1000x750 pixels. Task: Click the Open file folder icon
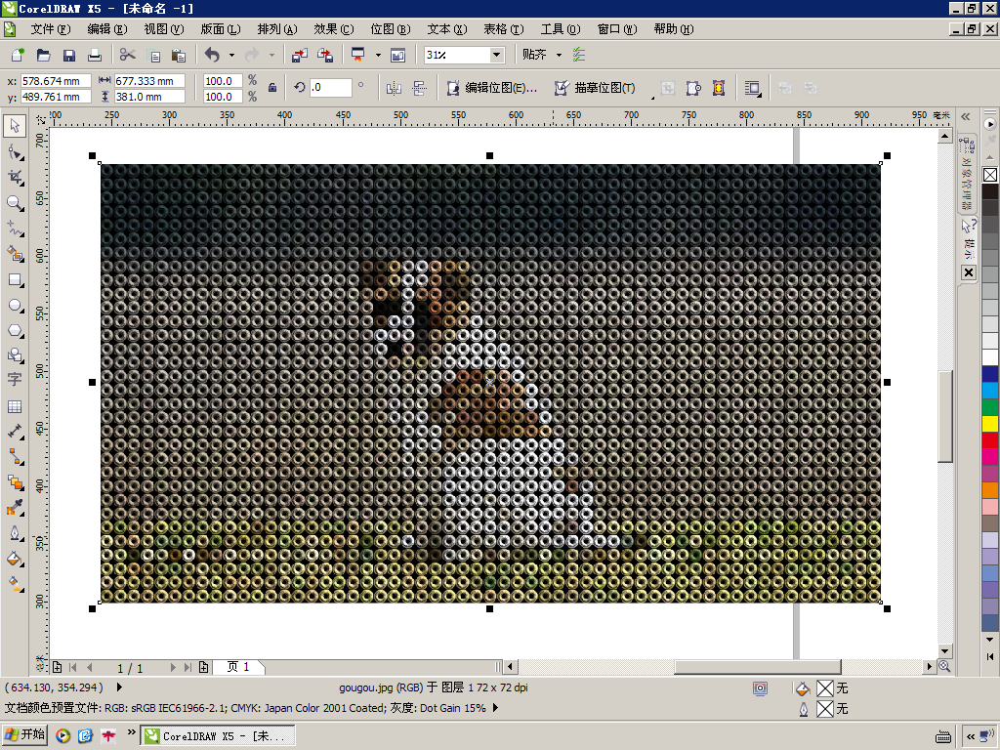pyautogui.click(x=43, y=56)
